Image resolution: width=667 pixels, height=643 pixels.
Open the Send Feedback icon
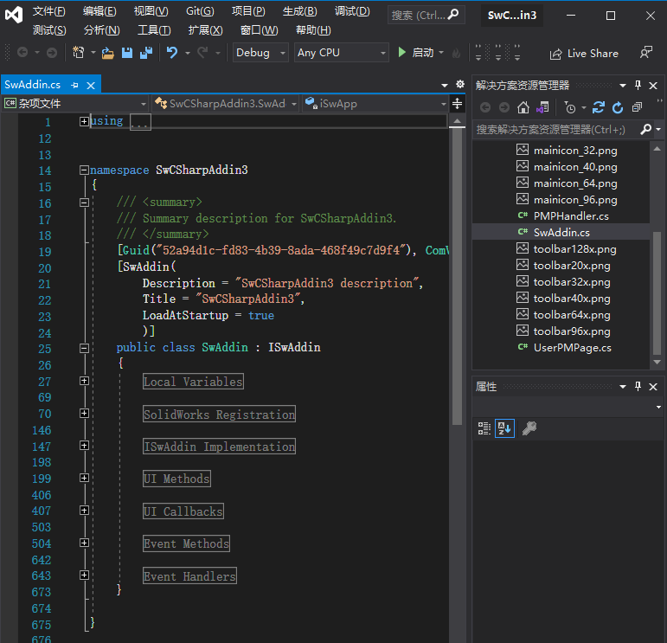[645, 53]
